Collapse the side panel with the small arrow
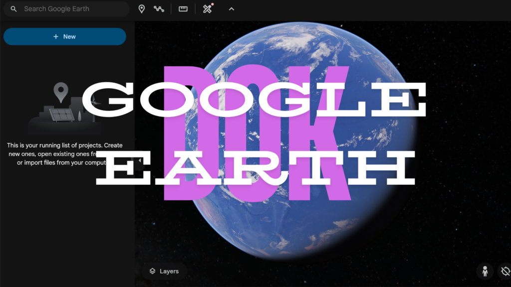 (140, 160)
